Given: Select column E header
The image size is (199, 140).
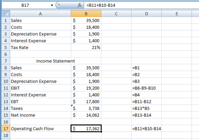Looking at the screenshot, I should 177,13.
